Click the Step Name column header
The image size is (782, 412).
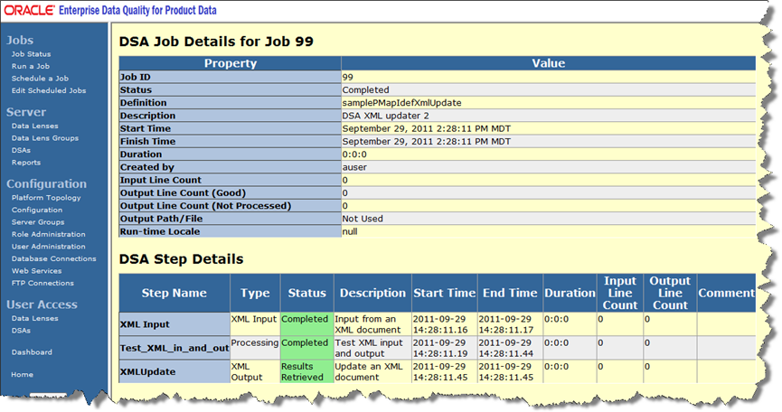pyautogui.click(x=174, y=293)
